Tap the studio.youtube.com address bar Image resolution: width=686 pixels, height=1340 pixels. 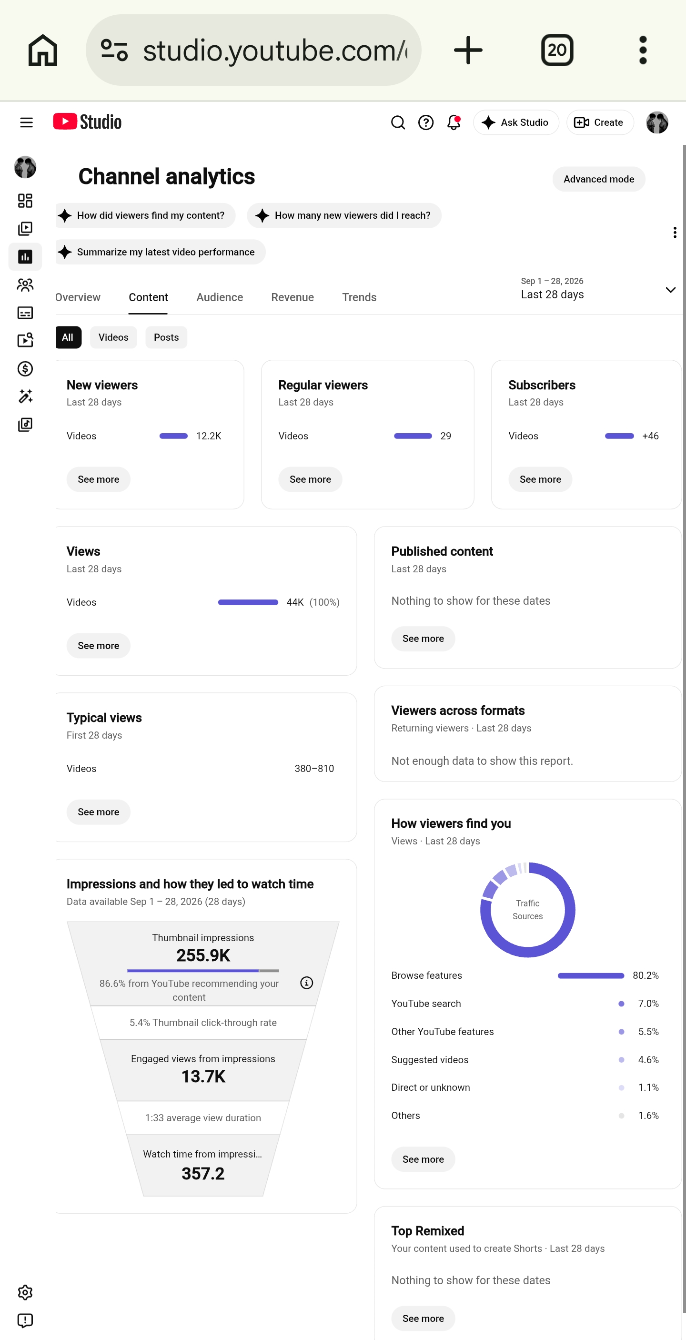pyautogui.click(x=253, y=51)
